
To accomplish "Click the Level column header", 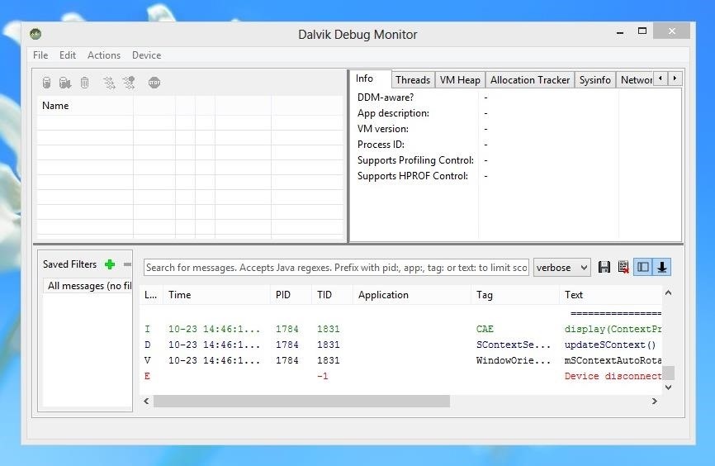I will [x=151, y=295].
